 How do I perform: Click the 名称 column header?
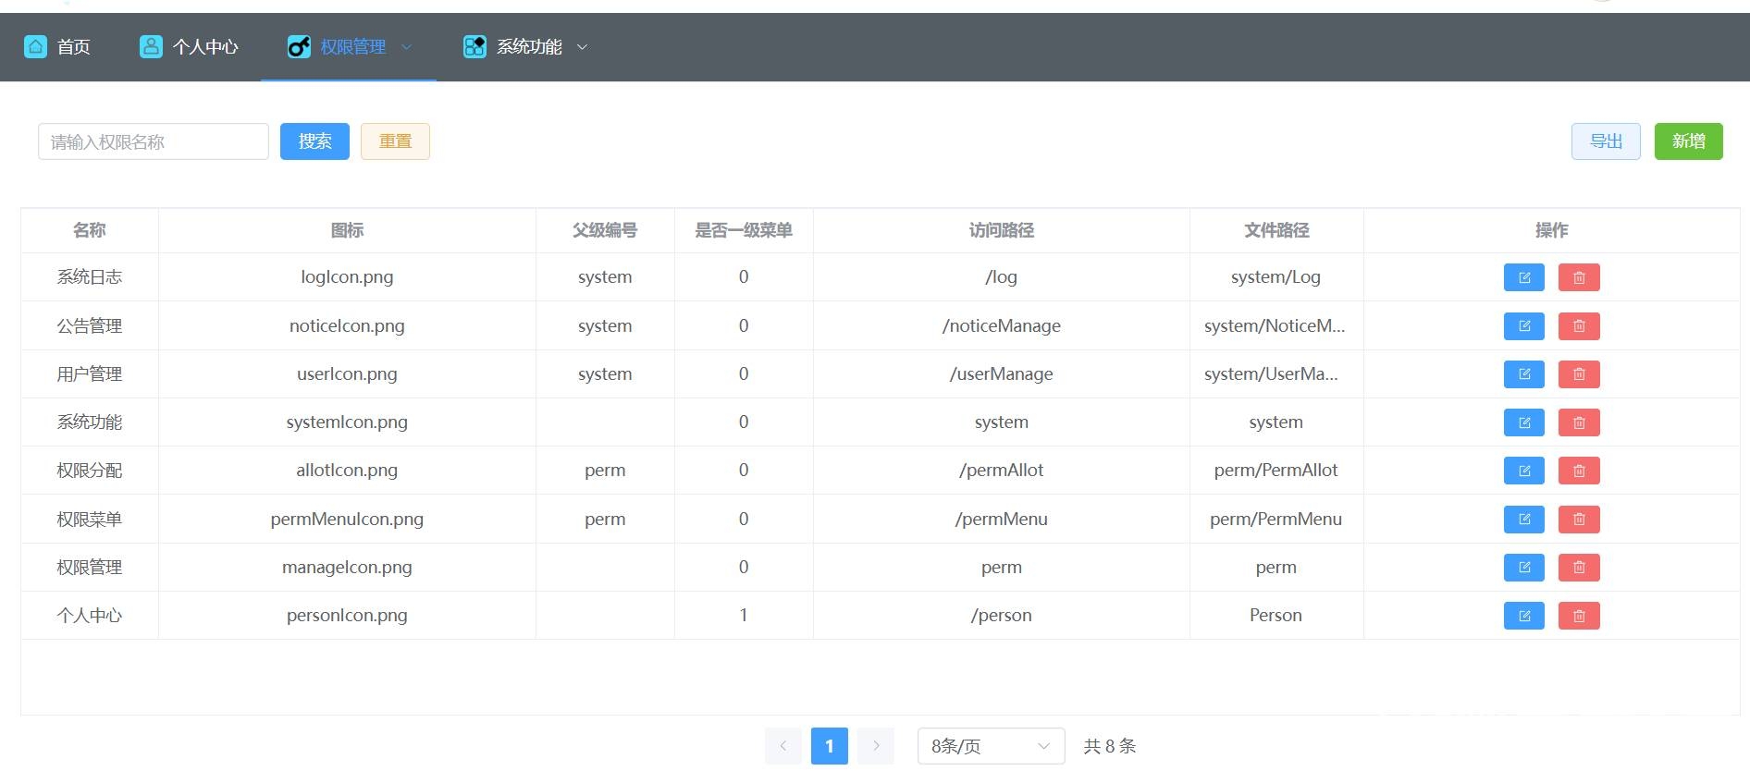pyautogui.click(x=90, y=230)
